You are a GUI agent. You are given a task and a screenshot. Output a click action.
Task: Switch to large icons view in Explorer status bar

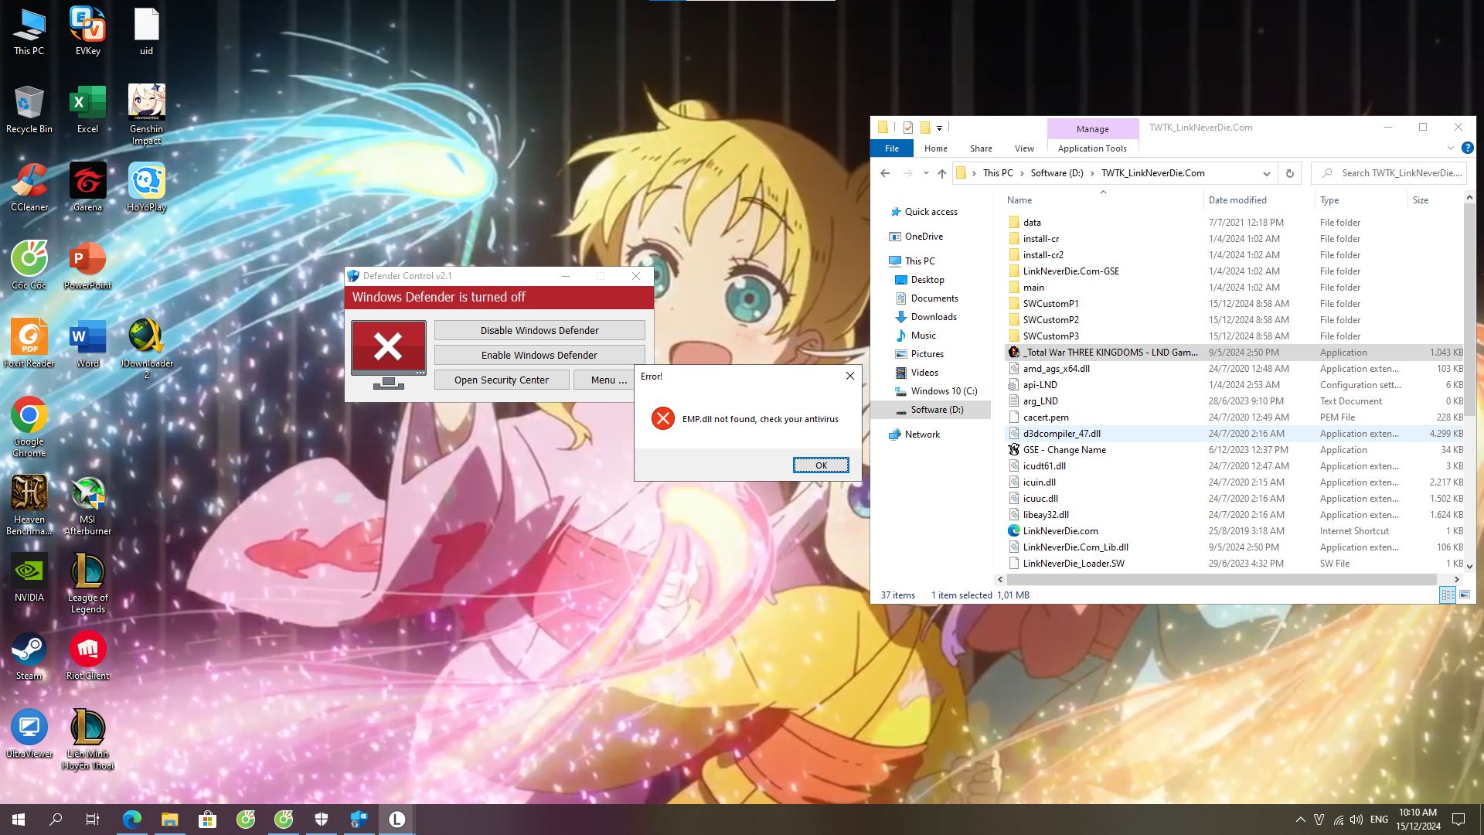tap(1464, 595)
